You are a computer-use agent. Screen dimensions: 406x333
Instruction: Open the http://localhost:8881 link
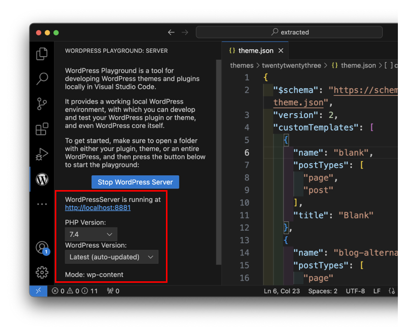(x=97, y=207)
